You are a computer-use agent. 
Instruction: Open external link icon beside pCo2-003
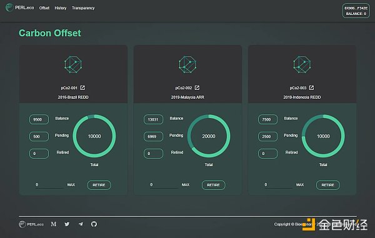tap(311, 88)
